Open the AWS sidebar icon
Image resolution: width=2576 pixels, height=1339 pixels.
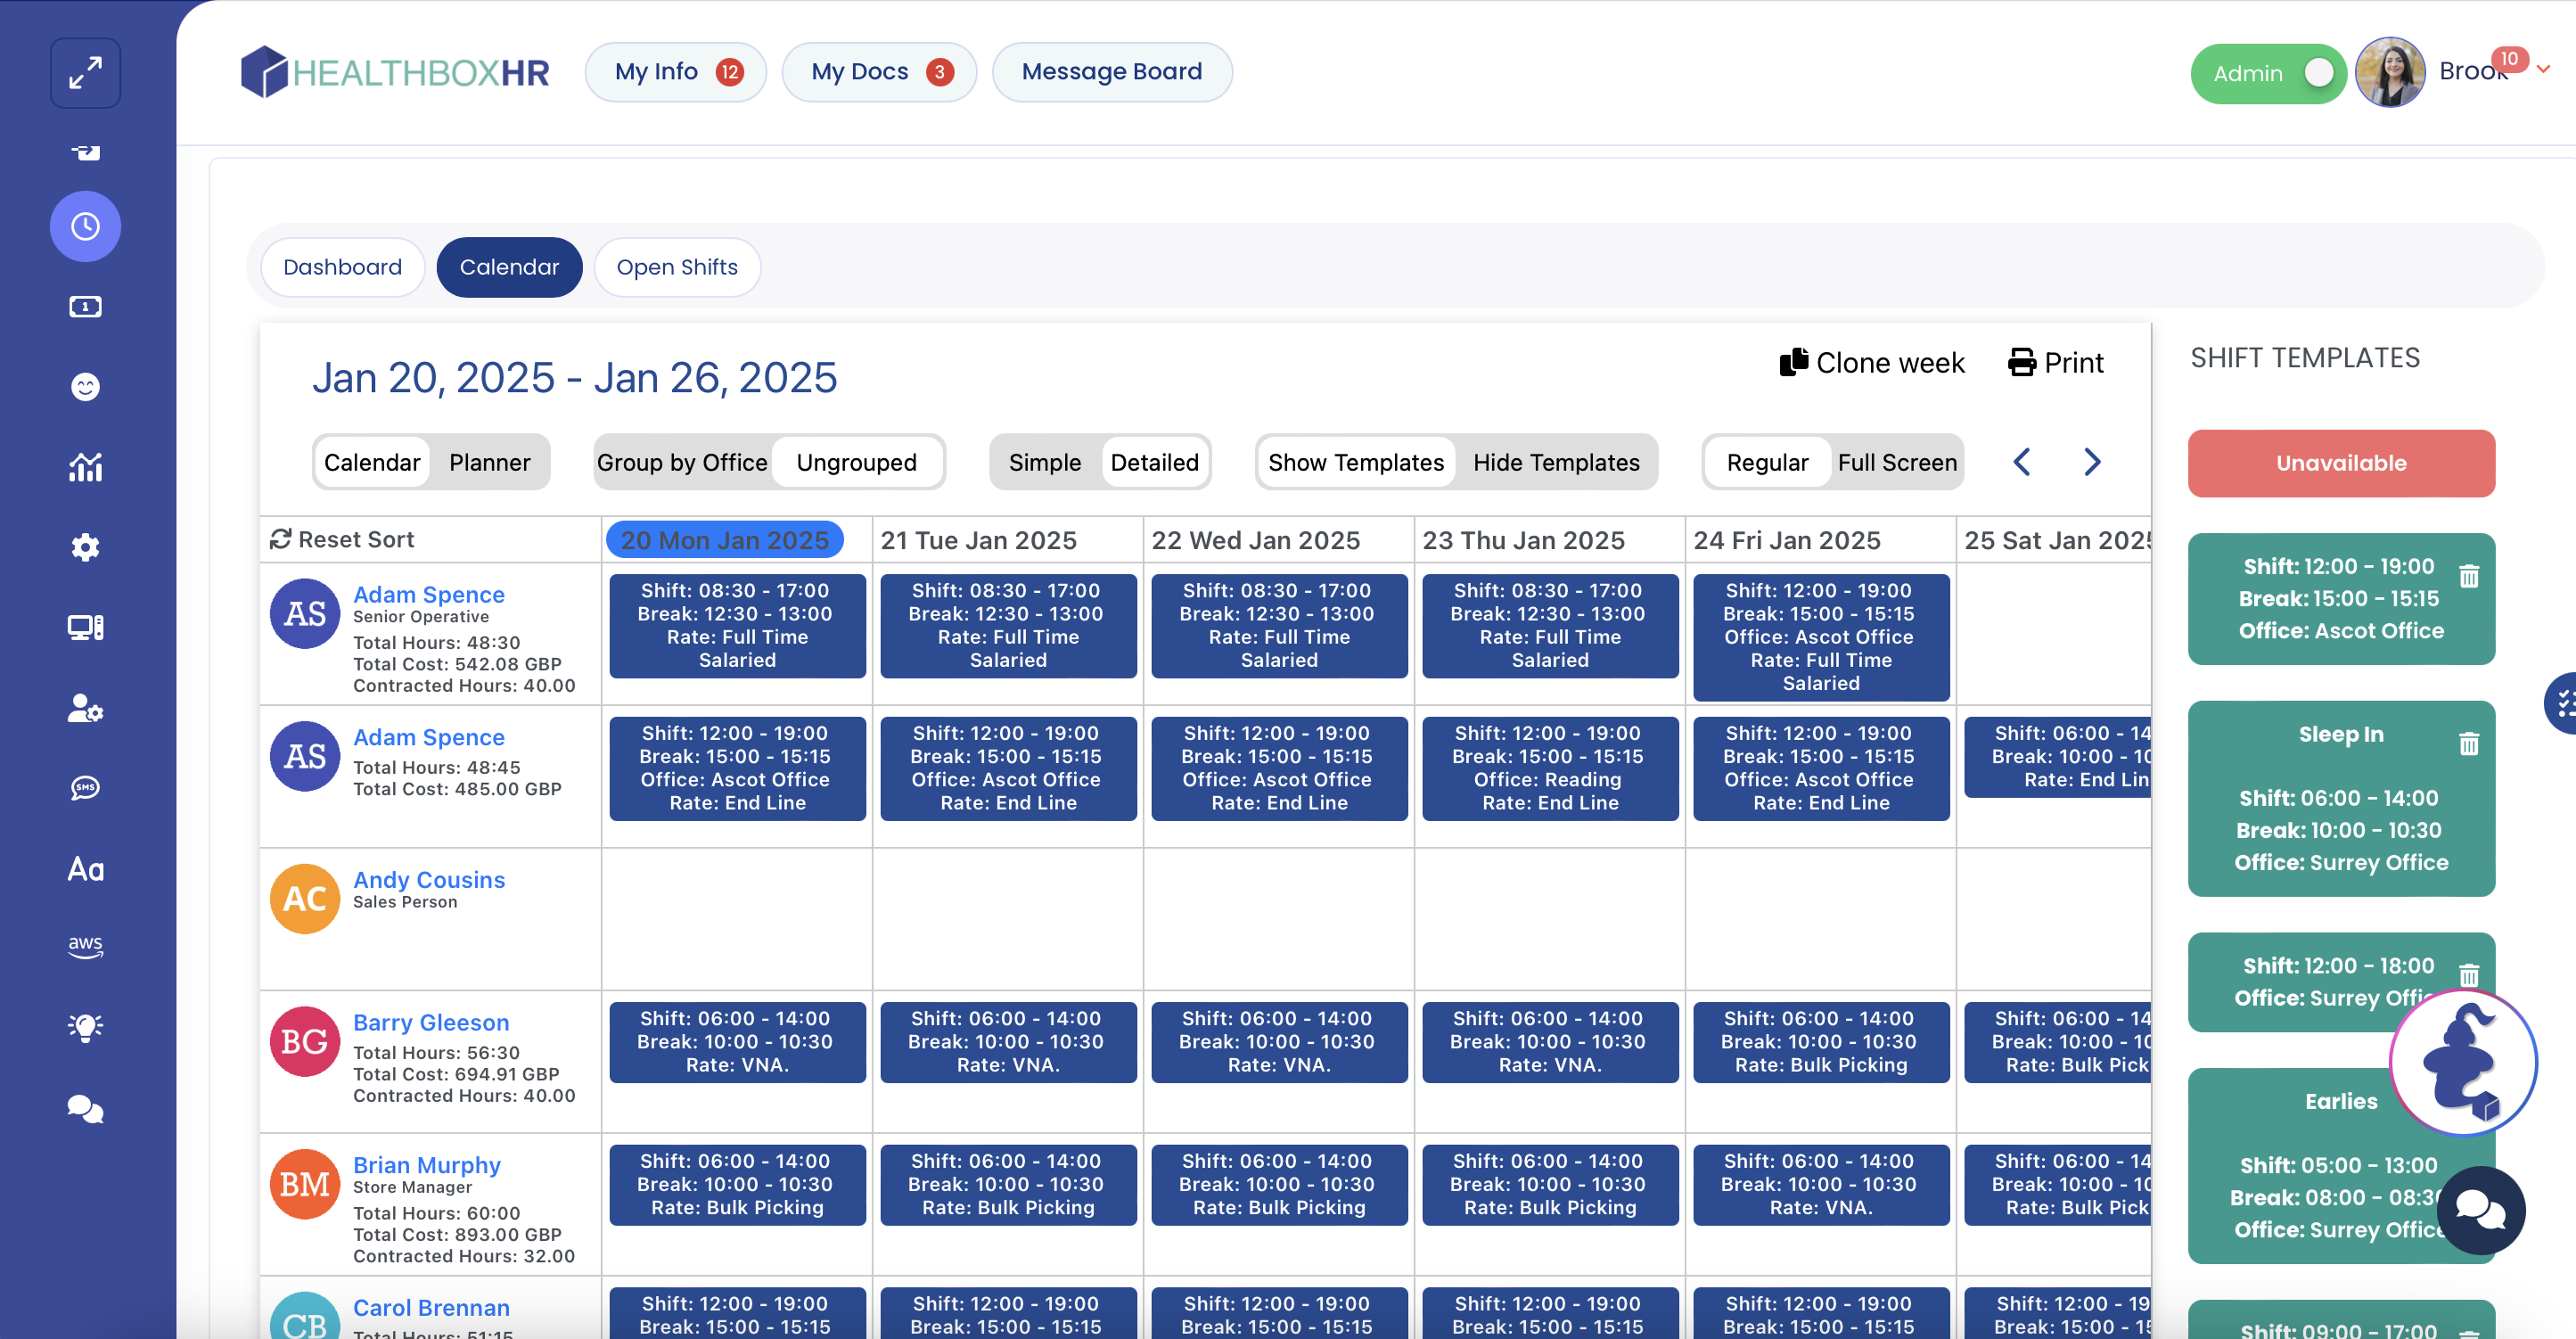[x=85, y=946]
